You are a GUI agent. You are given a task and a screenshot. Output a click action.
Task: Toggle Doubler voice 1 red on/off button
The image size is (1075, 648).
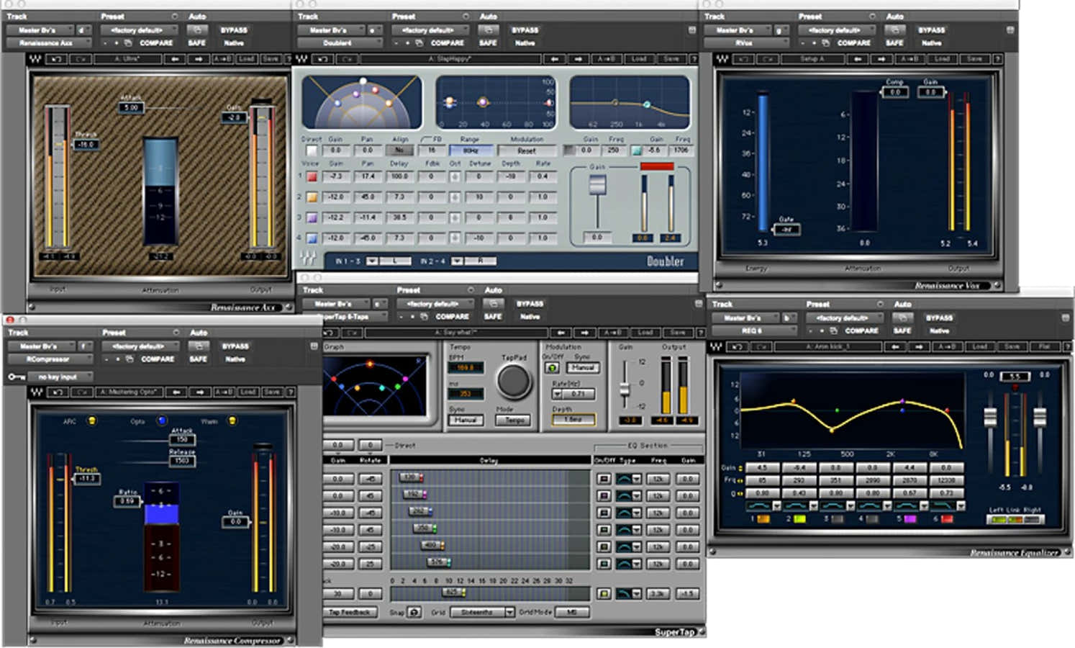coord(312,176)
